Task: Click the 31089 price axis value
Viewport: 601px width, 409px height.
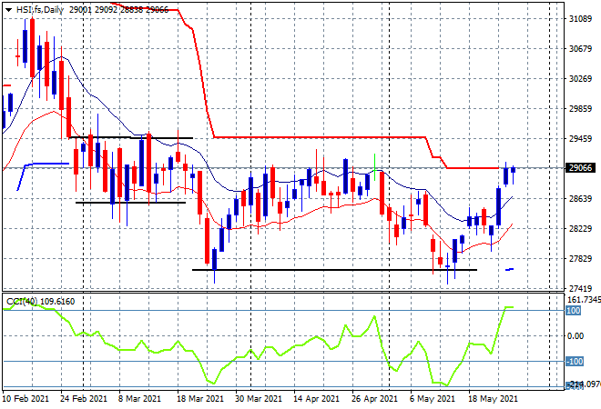Action: pyautogui.click(x=580, y=18)
